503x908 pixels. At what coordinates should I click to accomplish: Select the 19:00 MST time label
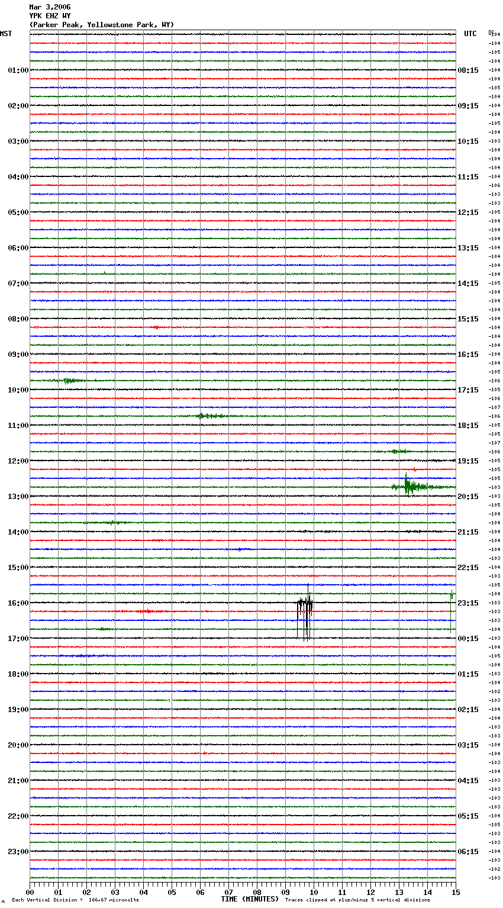point(18,710)
